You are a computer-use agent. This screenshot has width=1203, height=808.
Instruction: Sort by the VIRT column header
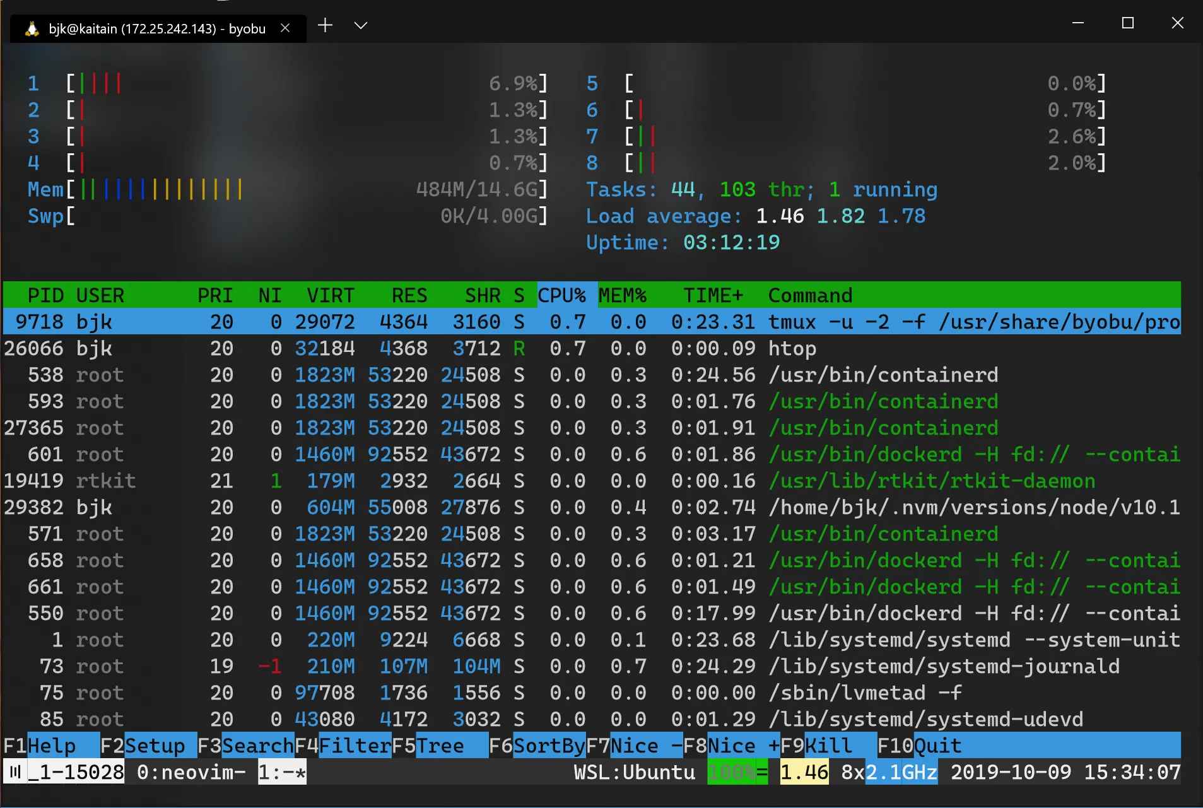pyautogui.click(x=331, y=295)
